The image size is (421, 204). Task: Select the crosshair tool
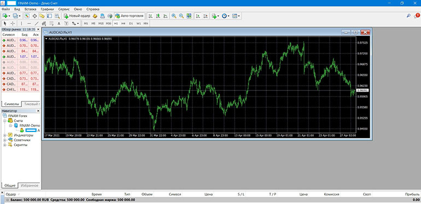click(13, 23)
